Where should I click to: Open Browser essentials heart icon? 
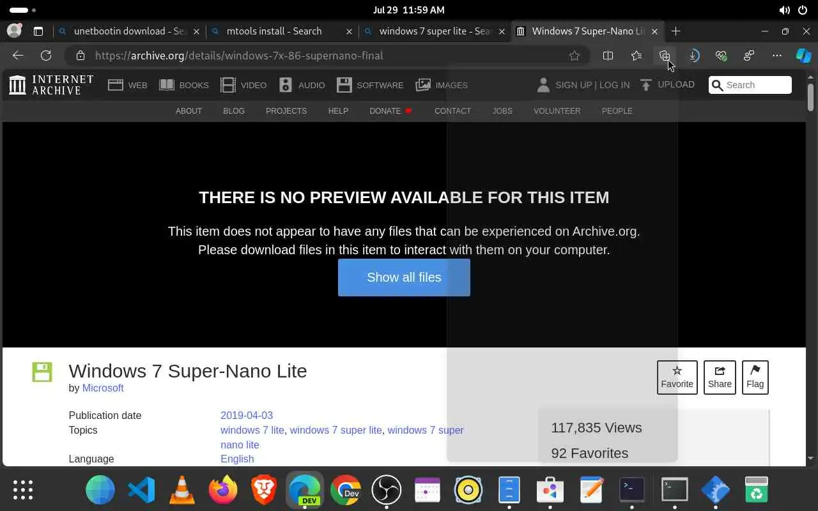[x=721, y=56]
